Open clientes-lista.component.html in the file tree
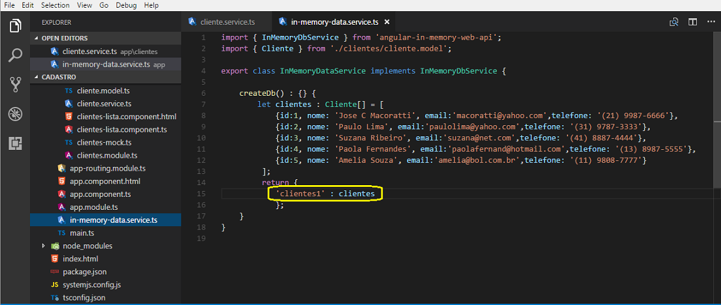Image resolution: width=721 pixels, height=305 pixels. click(126, 117)
